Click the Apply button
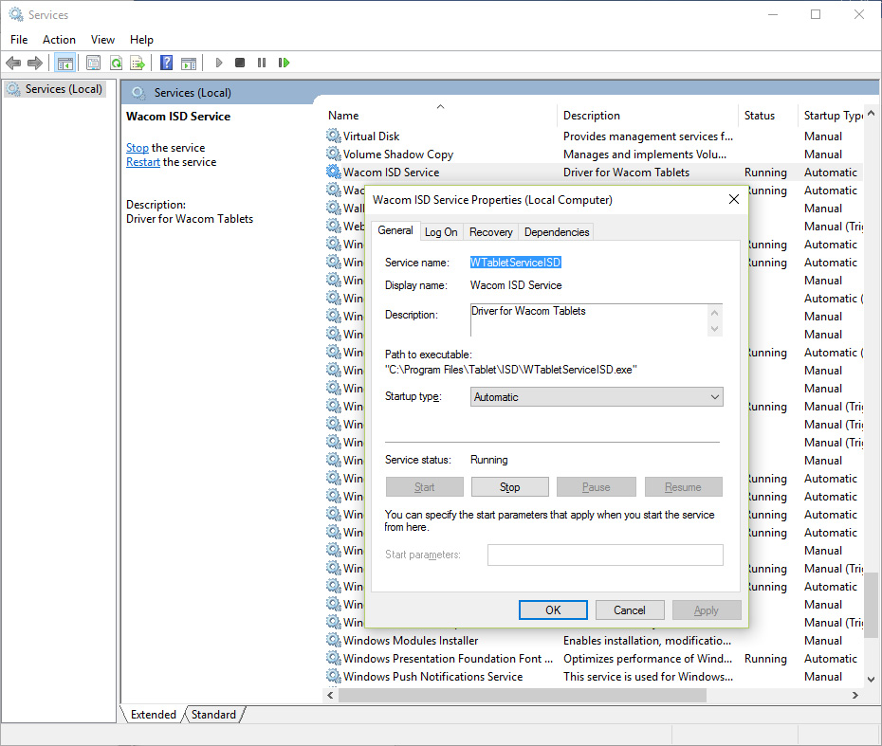This screenshot has height=746, width=882. pos(707,610)
